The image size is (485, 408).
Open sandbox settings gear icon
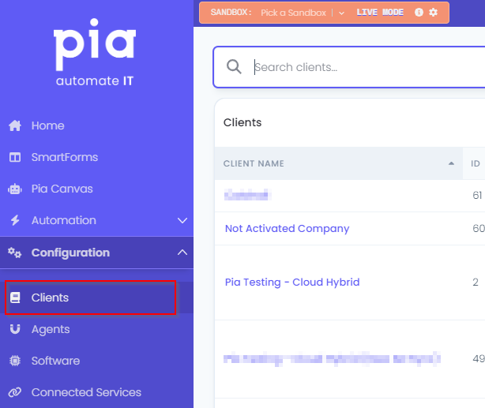click(434, 13)
